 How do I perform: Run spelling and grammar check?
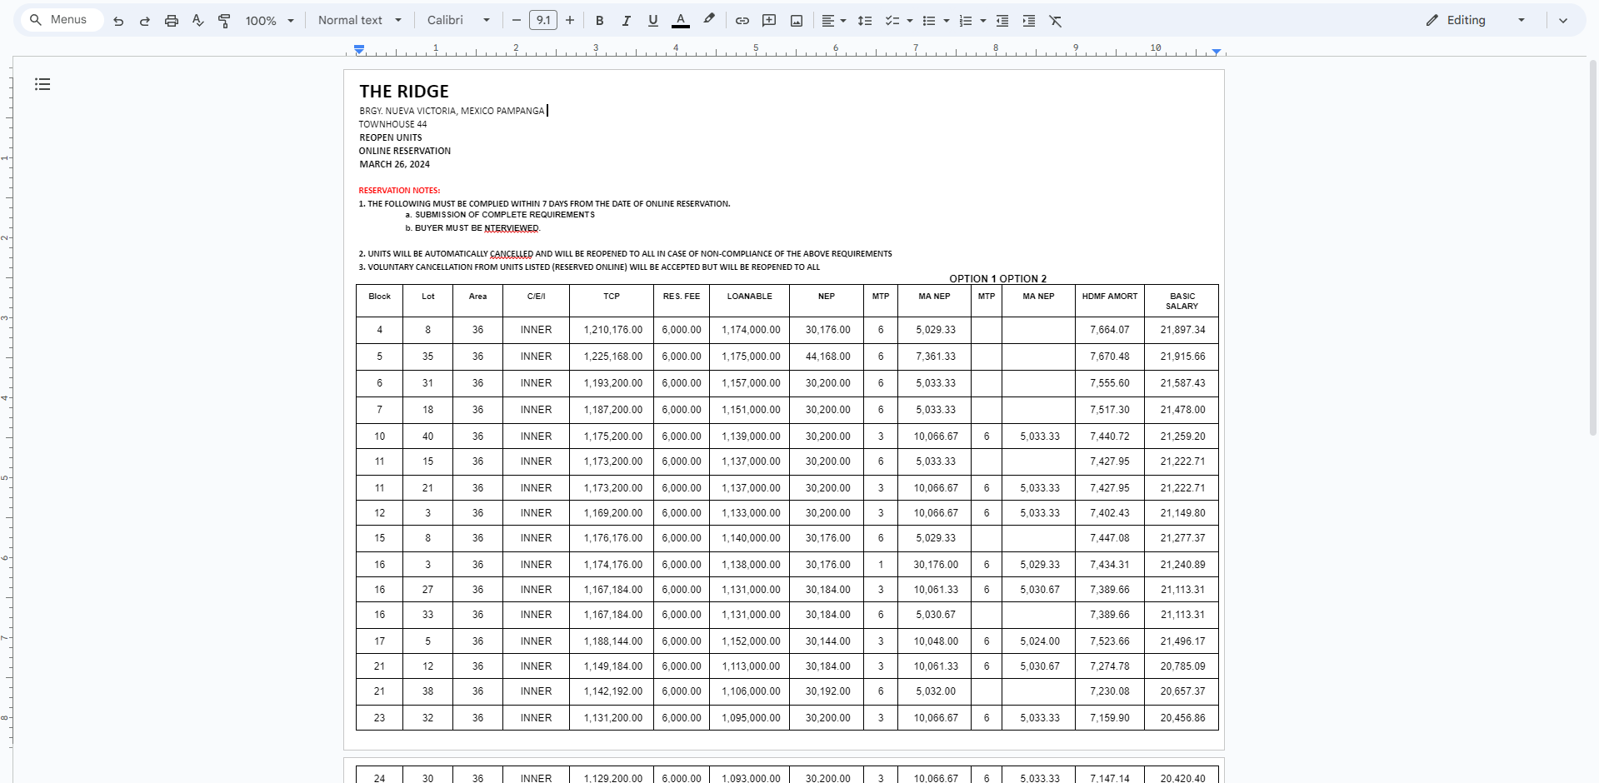tap(198, 21)
